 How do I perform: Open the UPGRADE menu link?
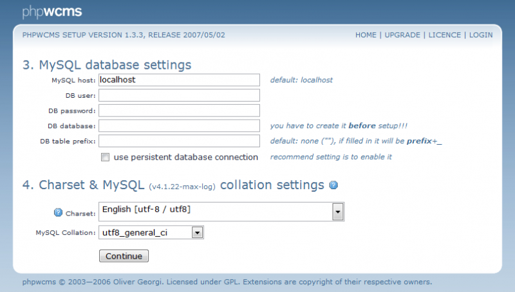tap(402, 35)
